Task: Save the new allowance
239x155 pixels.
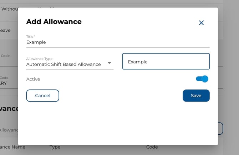Action: (x=196, y=95)
